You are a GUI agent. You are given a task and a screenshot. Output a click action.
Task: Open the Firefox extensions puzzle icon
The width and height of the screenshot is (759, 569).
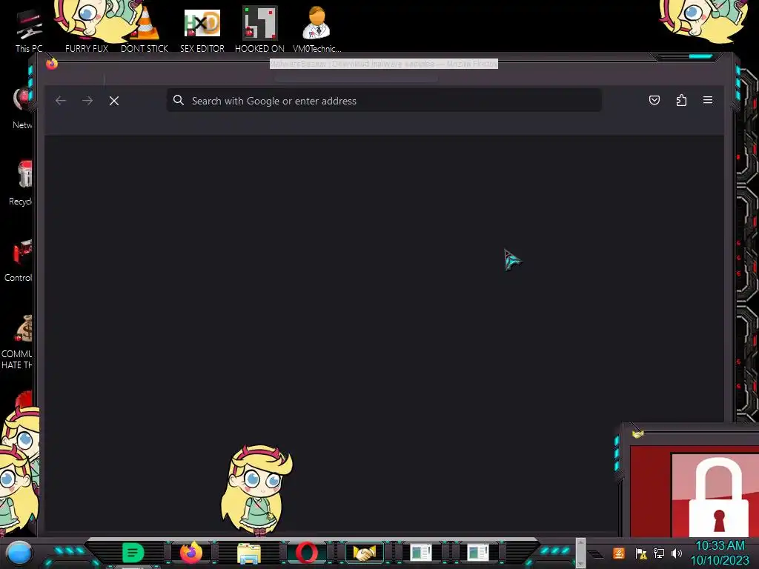pos(681,100)
